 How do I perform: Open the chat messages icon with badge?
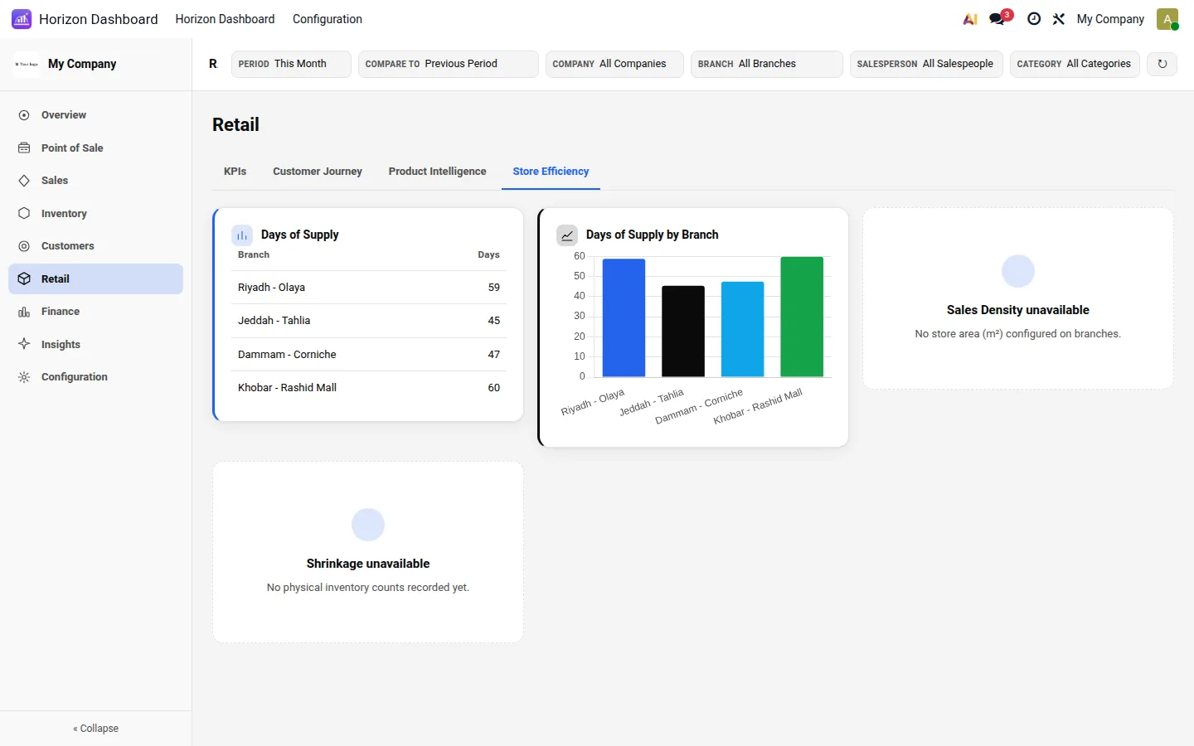(x=997, y=19)
